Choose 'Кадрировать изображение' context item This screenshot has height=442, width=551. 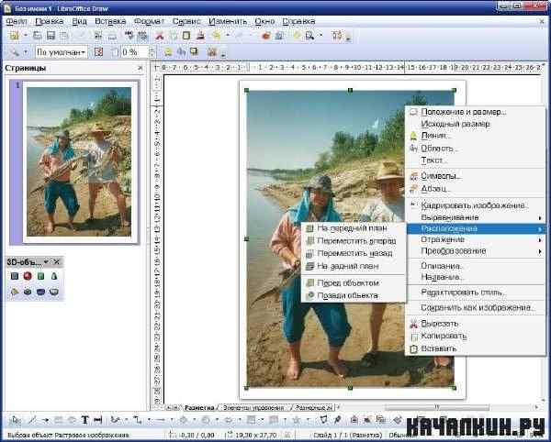(x=476, y=205)
